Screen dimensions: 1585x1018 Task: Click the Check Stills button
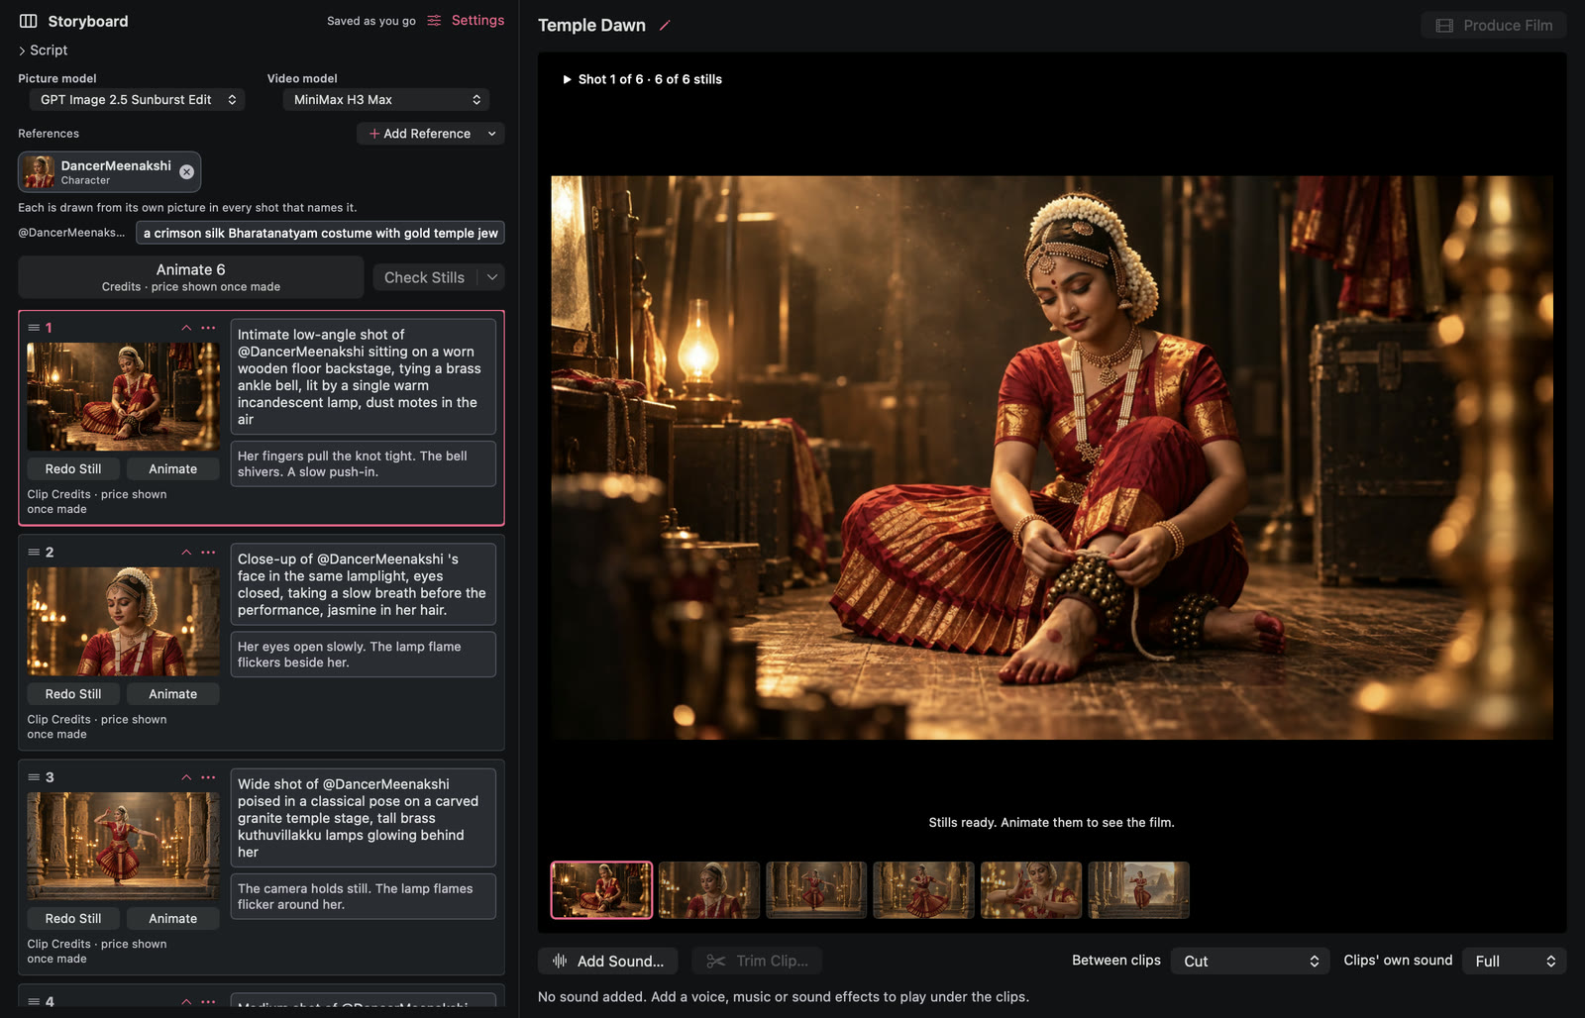point(424,277)
